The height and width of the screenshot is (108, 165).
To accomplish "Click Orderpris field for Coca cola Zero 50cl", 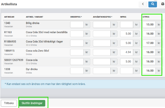I will tap(77, 52).
